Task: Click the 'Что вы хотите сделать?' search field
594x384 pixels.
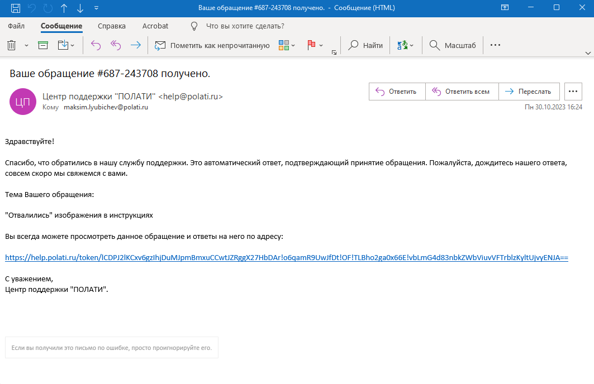Action: tap(245, 26)
